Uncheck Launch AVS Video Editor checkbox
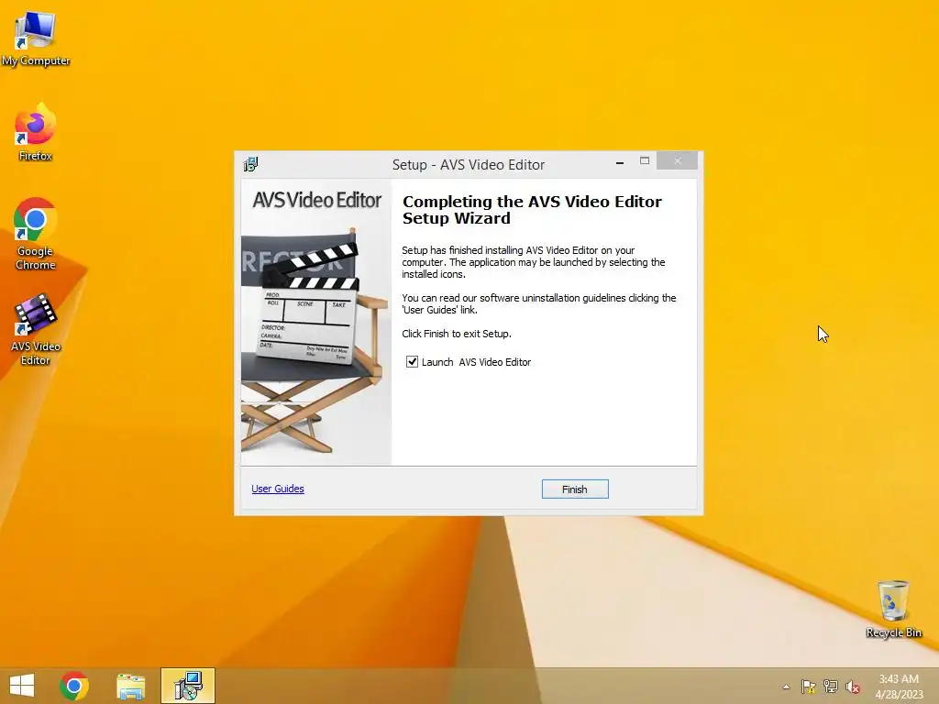The height and width of the screenshot is (704, 939). pos(412,361)
